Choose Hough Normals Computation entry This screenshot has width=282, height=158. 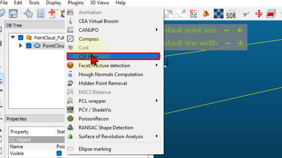click(111, 75)
